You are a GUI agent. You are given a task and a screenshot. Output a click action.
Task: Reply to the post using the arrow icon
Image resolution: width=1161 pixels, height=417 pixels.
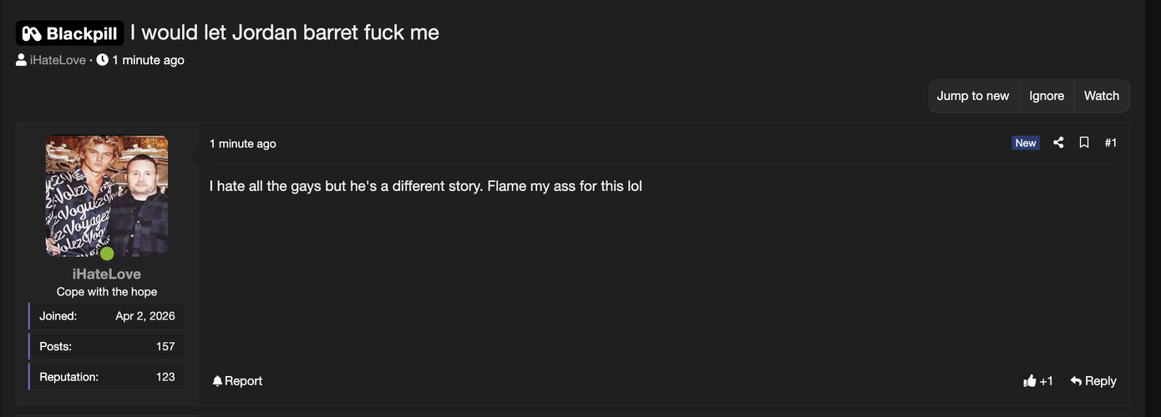point(1077,381)
